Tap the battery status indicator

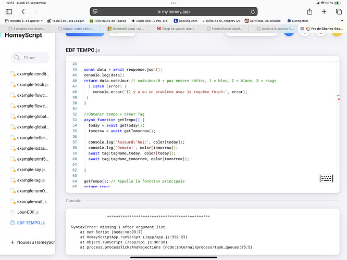tap(337, 3)
